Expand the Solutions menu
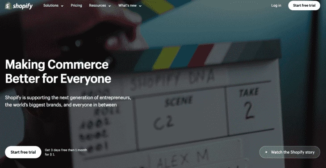 tap(53, 6)
